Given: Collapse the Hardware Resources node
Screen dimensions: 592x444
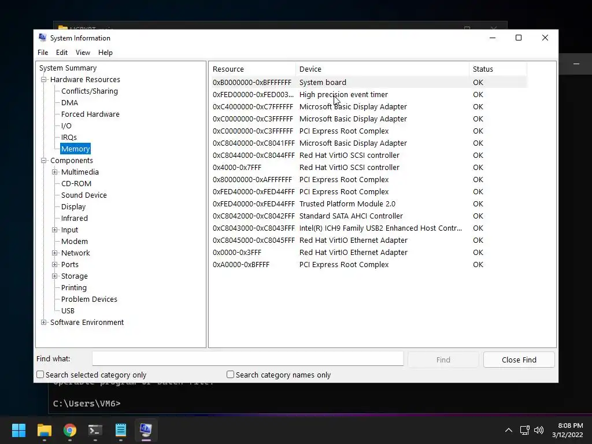Looking at the screenshot, I should pos(44,80).
